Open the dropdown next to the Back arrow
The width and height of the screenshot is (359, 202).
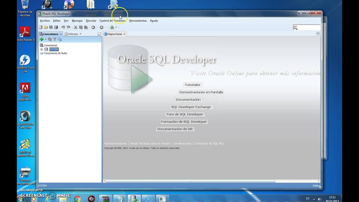tap(97, 27)
